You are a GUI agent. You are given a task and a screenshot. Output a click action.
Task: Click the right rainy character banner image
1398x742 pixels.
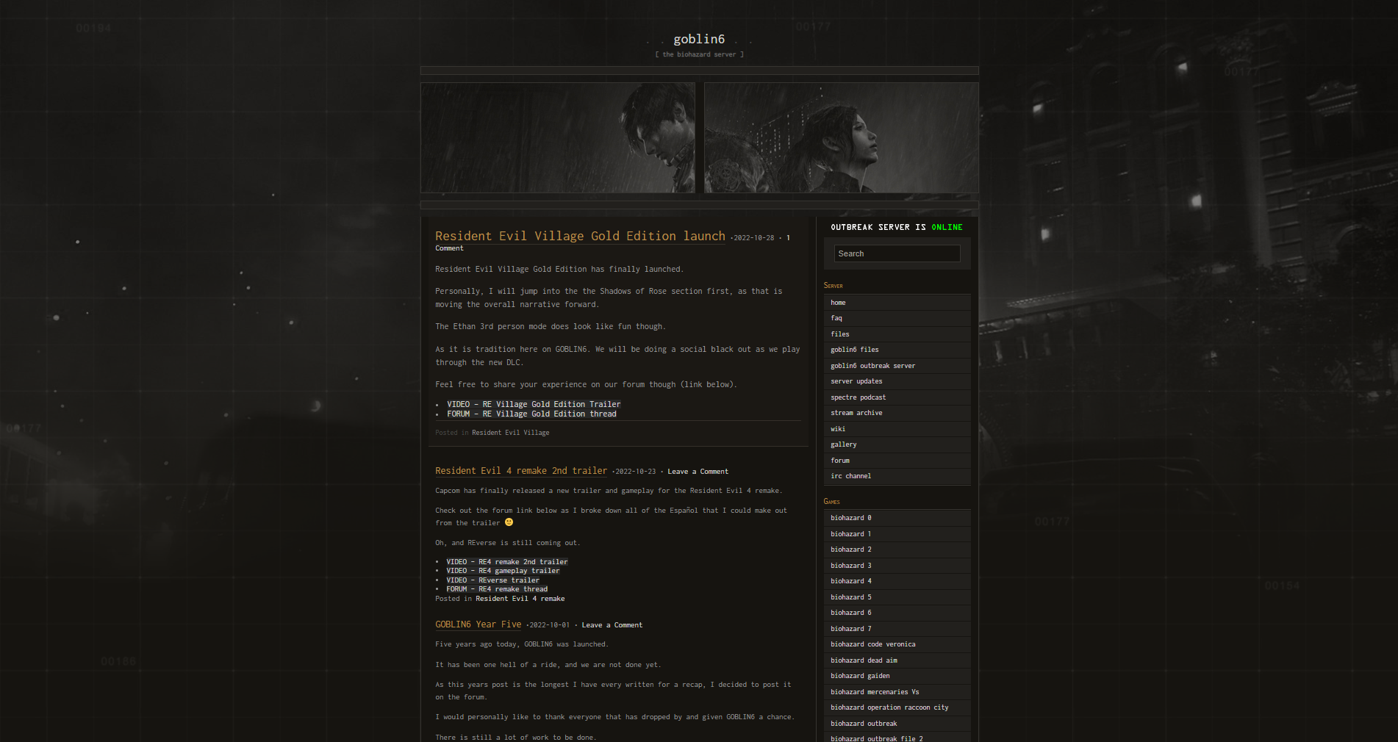pos(842,137)
